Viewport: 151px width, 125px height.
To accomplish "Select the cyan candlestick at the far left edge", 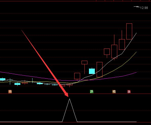I will click(x=3, y=79).
